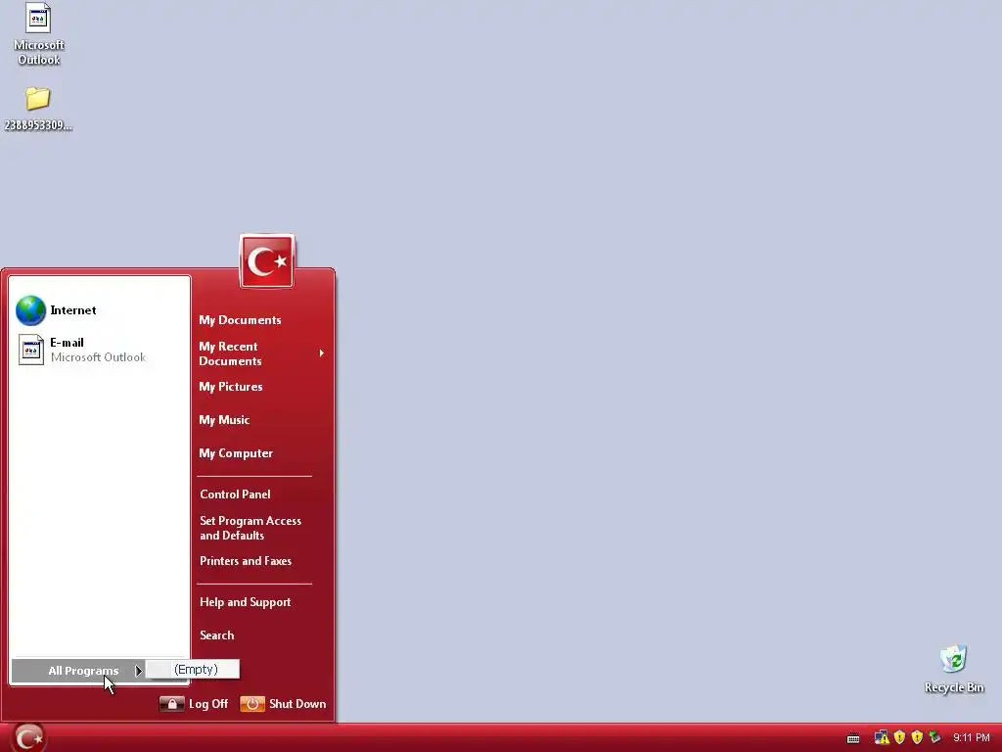Click the on-screen keyboard tray icon
The height and width of the screenshot is (752, 1002).
[x=853, y=738]
